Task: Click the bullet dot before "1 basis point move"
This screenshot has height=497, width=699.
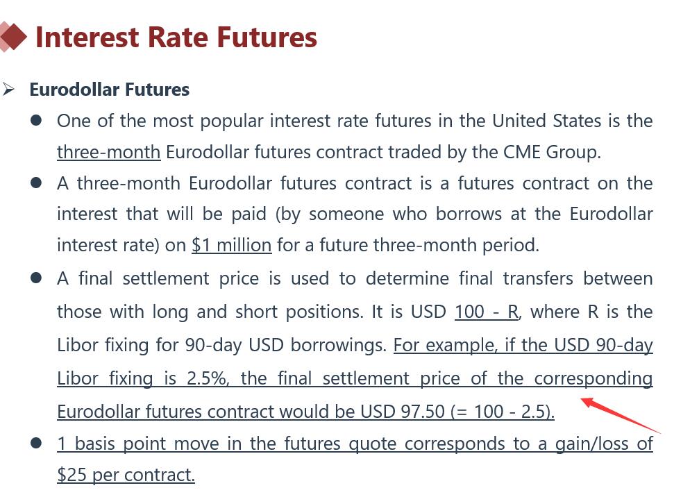Action: pos(37,443)
